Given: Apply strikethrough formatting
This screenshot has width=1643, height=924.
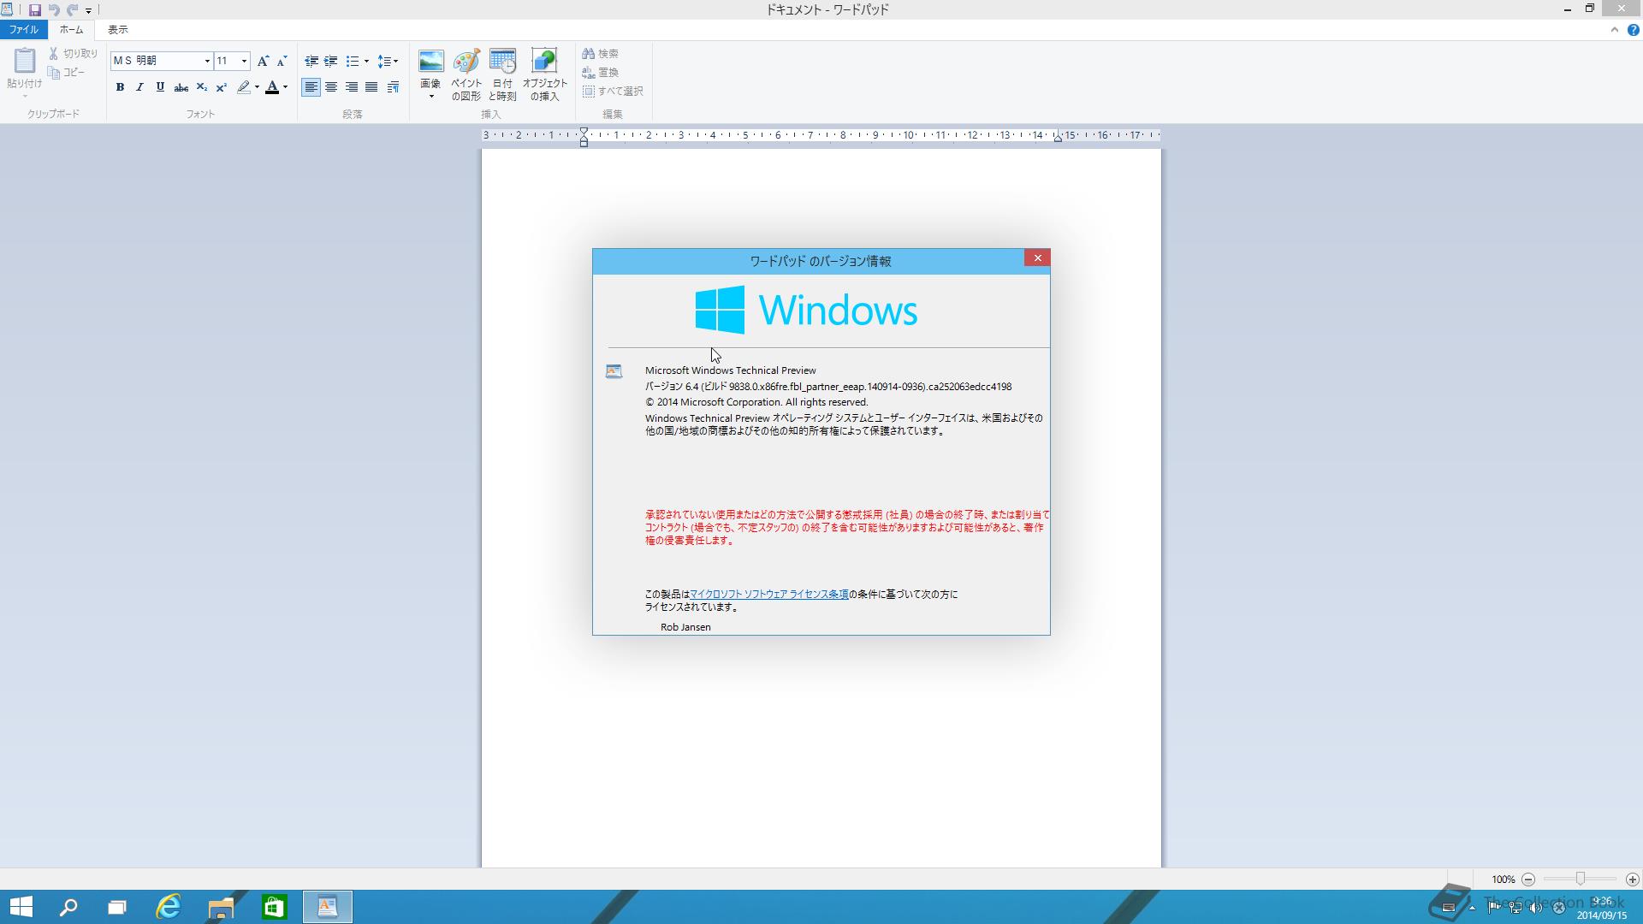Looking at the screenshot, I should [181, 87].
